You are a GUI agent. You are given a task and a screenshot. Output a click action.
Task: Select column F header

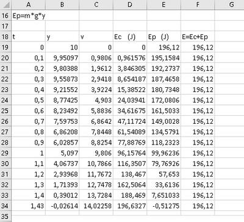coord(198,4)
